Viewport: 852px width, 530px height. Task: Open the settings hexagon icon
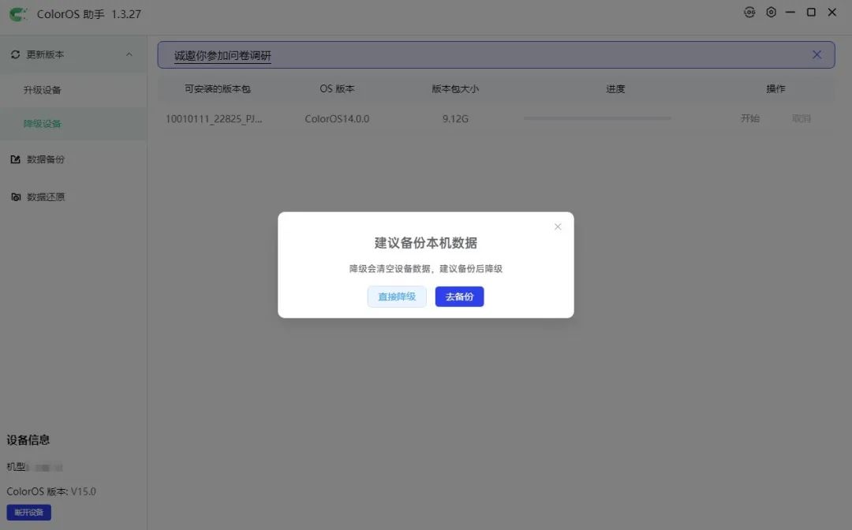pyautogui.click(x=771, y=12)
